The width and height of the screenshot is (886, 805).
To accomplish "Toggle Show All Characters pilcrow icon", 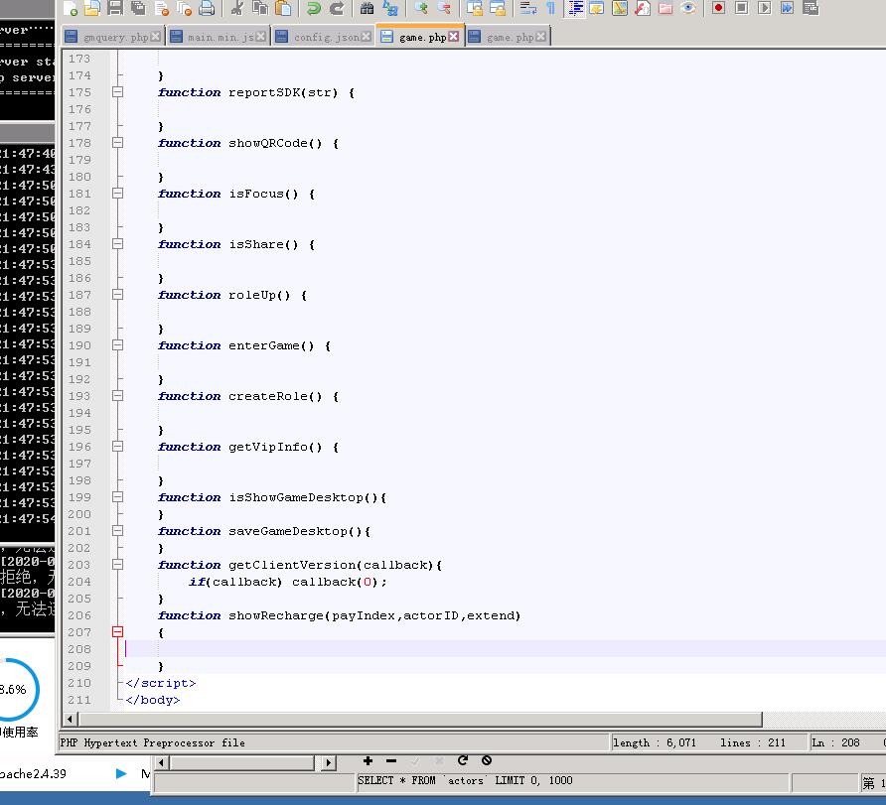I will 551,8.
